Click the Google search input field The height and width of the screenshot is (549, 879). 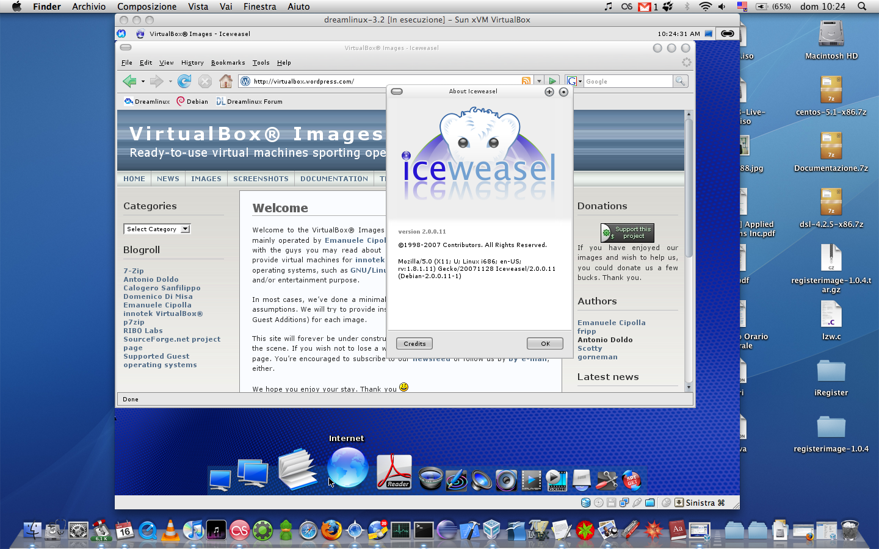pyautogui.click(x=627, y=81)
